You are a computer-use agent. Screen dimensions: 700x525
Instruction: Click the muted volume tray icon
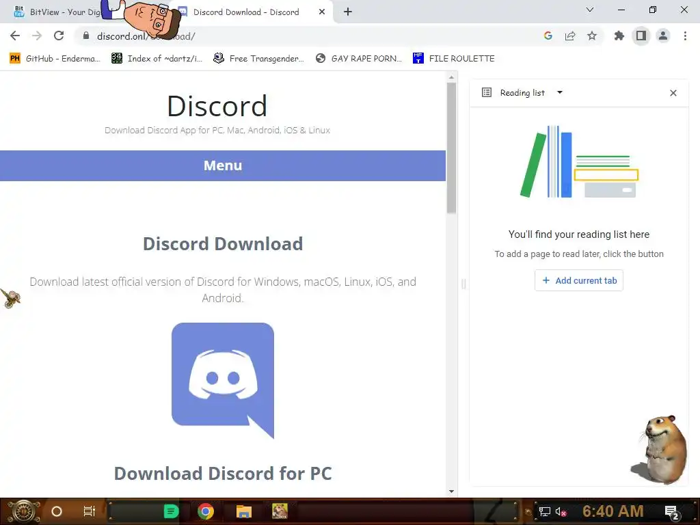(x=561, y=511)
